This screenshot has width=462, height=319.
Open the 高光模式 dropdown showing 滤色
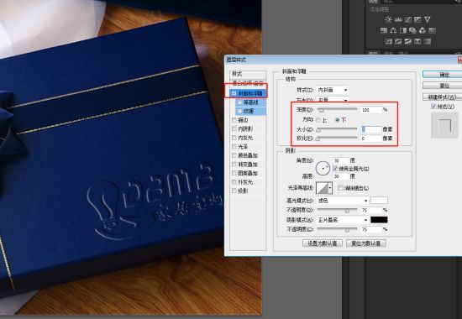tap(342, 201)
